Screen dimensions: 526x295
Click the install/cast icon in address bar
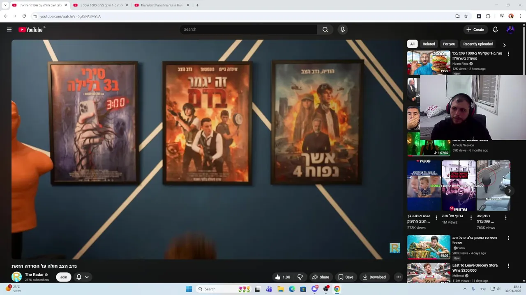click(457, 16)
